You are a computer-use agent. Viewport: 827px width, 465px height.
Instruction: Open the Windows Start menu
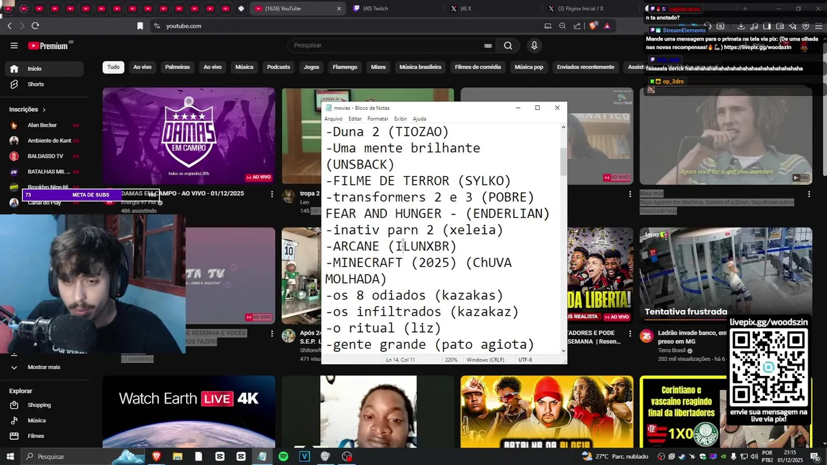click(10, 457)
